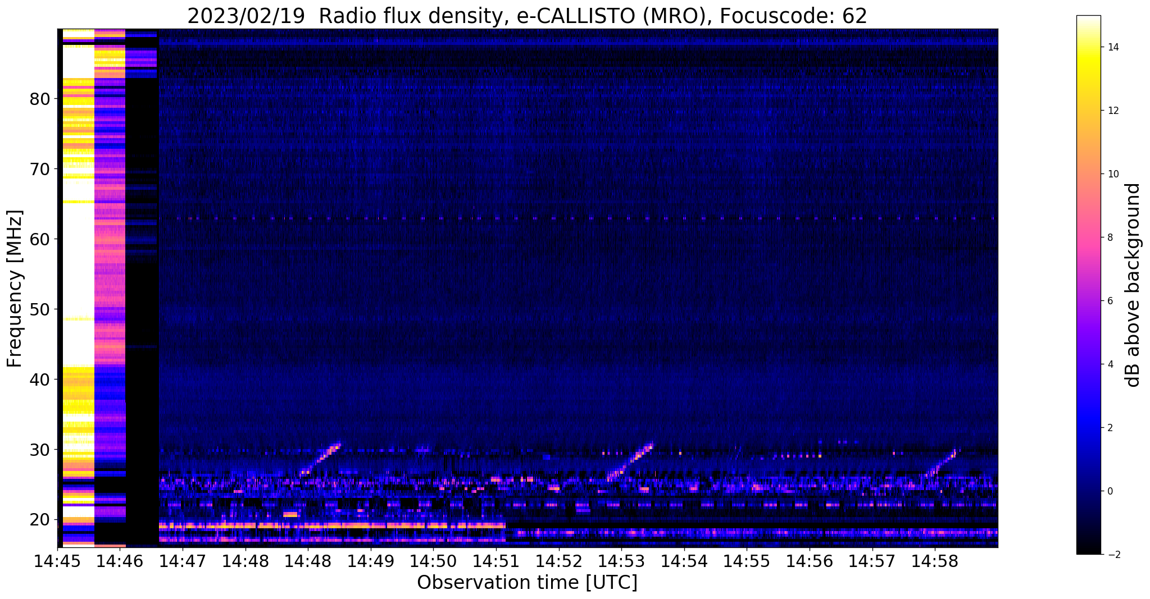Image resolution: width=1150 pixels, height=599 pixels.
Task: Click the 40 MHz frequency tick label
Action: (x=39, y=379)
